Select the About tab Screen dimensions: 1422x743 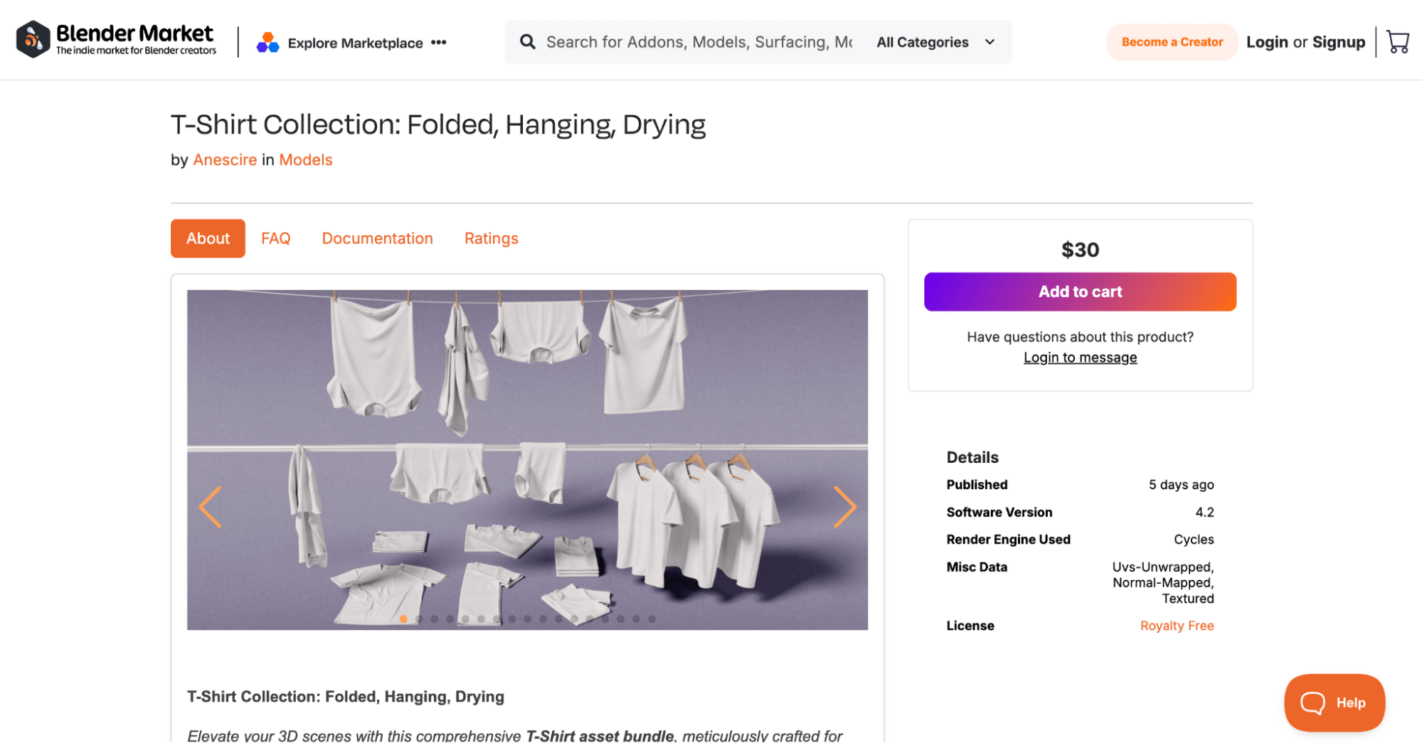tap(208, 238)
